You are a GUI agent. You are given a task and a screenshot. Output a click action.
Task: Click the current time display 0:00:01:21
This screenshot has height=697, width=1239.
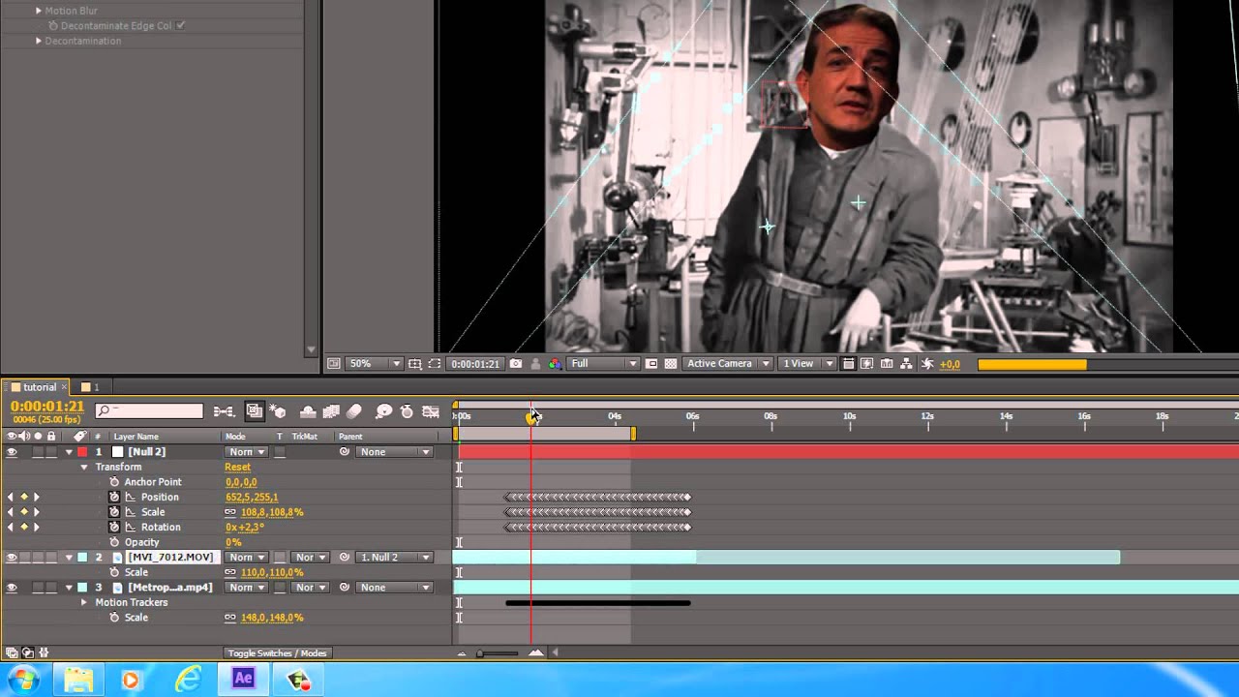(x=47, y=407)
